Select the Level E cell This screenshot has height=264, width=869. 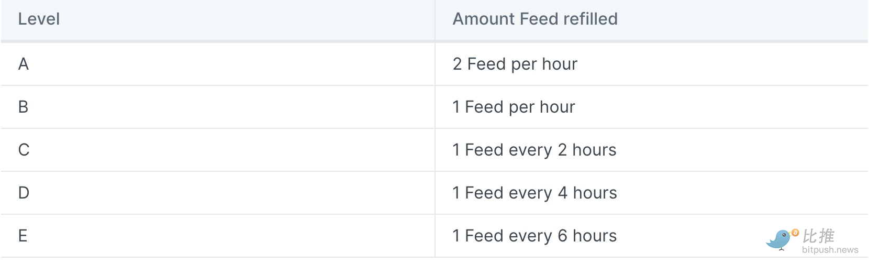218,236
